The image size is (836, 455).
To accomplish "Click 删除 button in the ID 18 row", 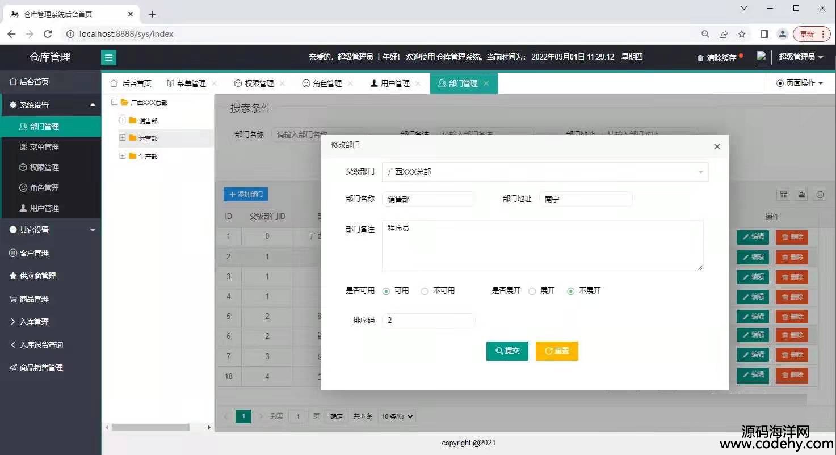I will [792, 375].
